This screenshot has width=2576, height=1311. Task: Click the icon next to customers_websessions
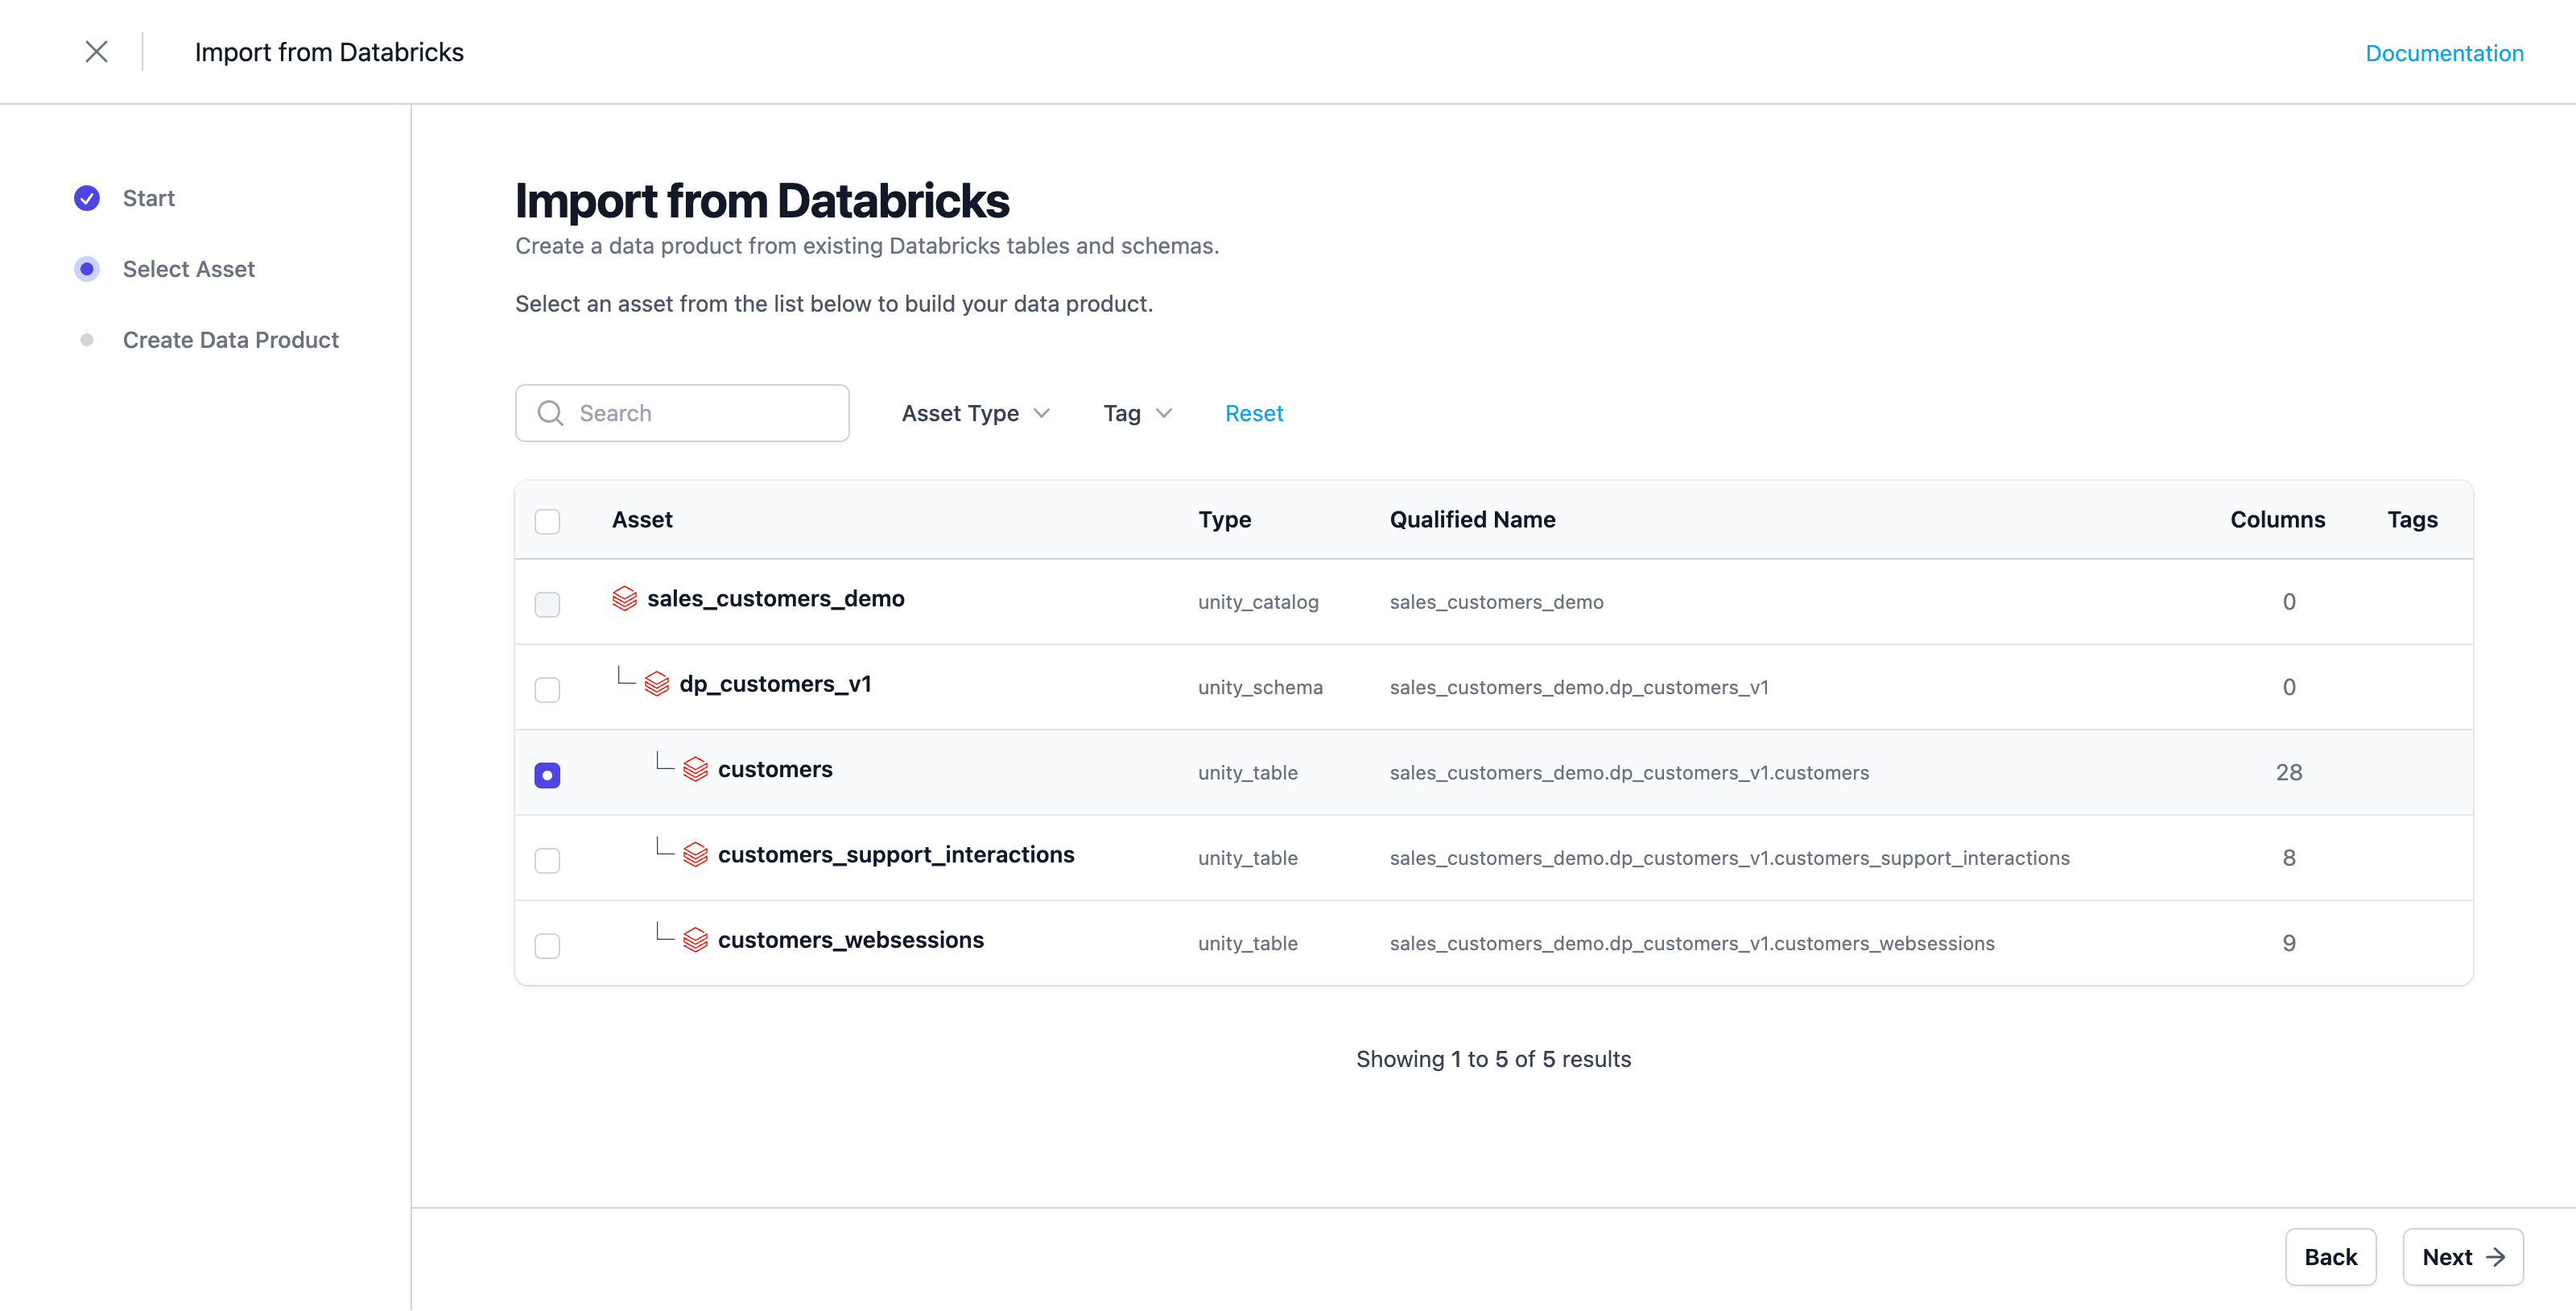point(695,940)
